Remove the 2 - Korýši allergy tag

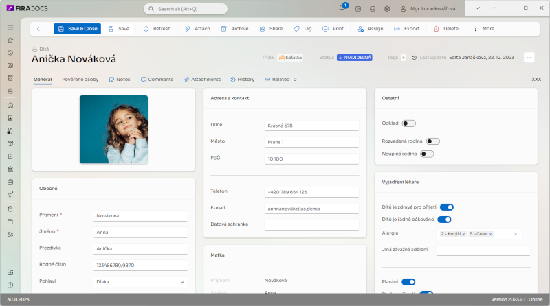click(463, 234)
